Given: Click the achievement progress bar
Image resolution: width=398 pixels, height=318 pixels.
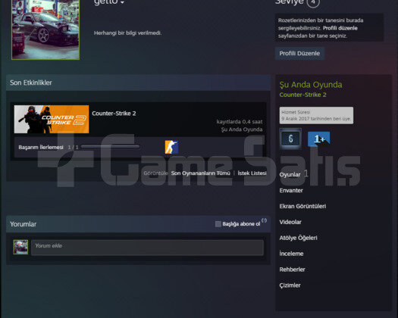Looking at the screenshot, I should coord(110,147).
